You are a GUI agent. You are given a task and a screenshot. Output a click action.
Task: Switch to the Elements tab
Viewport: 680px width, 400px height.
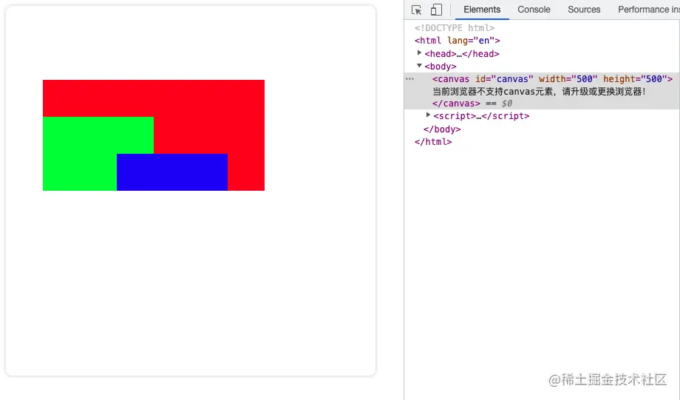(x=482, y=10)
